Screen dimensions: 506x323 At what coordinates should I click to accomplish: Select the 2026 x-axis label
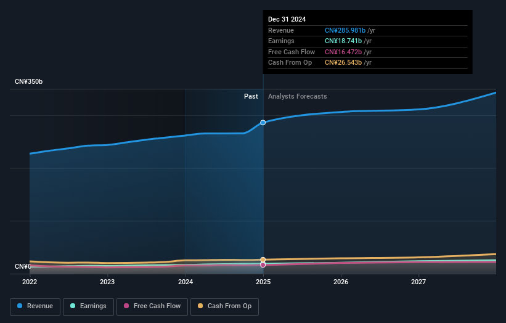click(x=341, y=282)
